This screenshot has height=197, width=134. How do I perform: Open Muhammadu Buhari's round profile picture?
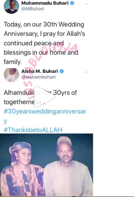tap(11, 6)
